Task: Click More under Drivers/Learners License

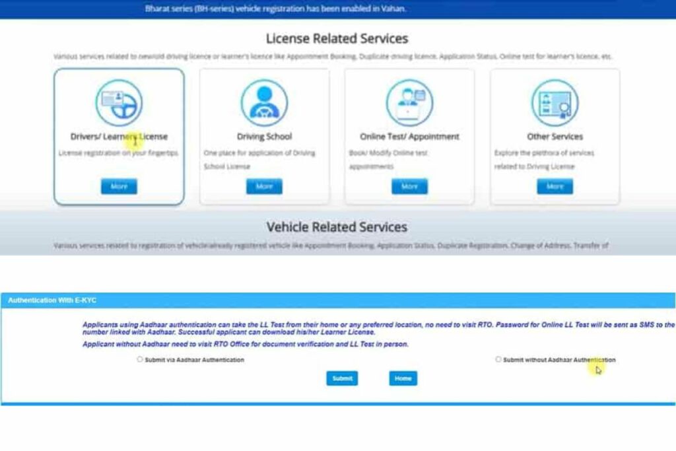Action: click(x=119, y=186)
